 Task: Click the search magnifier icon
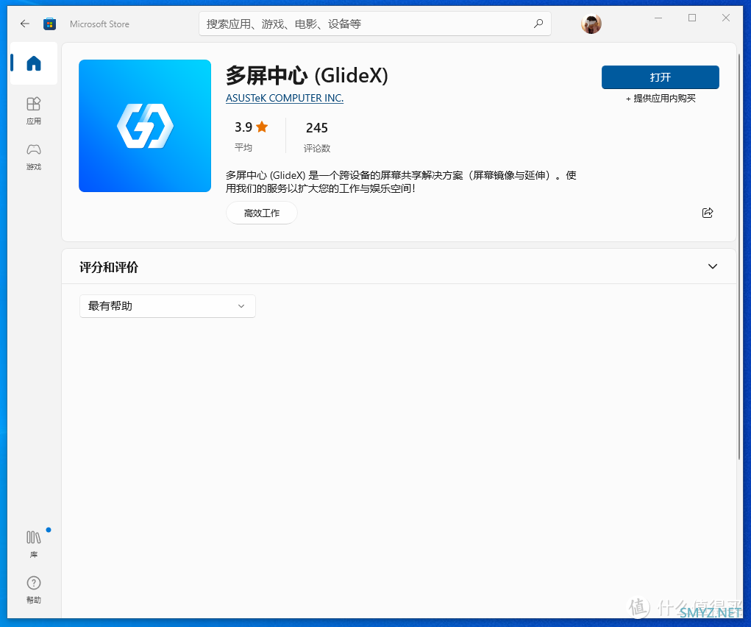[538, 24]
